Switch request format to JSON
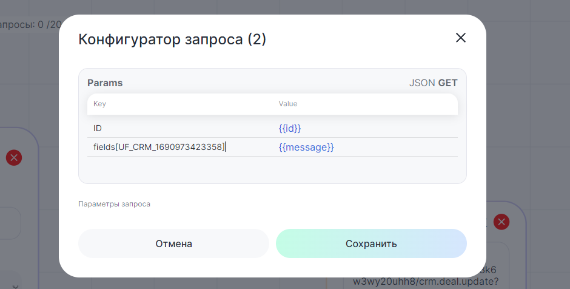The image size is (570, 289). 422,83
